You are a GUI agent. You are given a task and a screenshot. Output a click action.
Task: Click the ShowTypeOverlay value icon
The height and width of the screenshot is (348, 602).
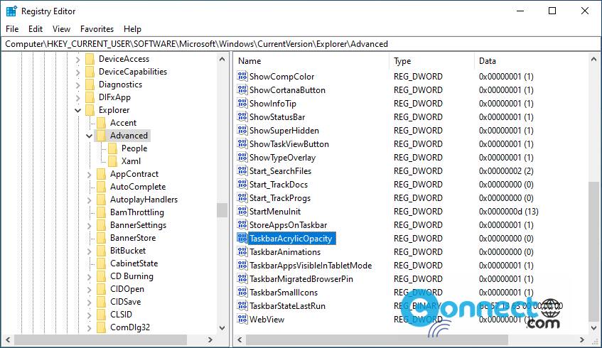click(x=242, y=157)
